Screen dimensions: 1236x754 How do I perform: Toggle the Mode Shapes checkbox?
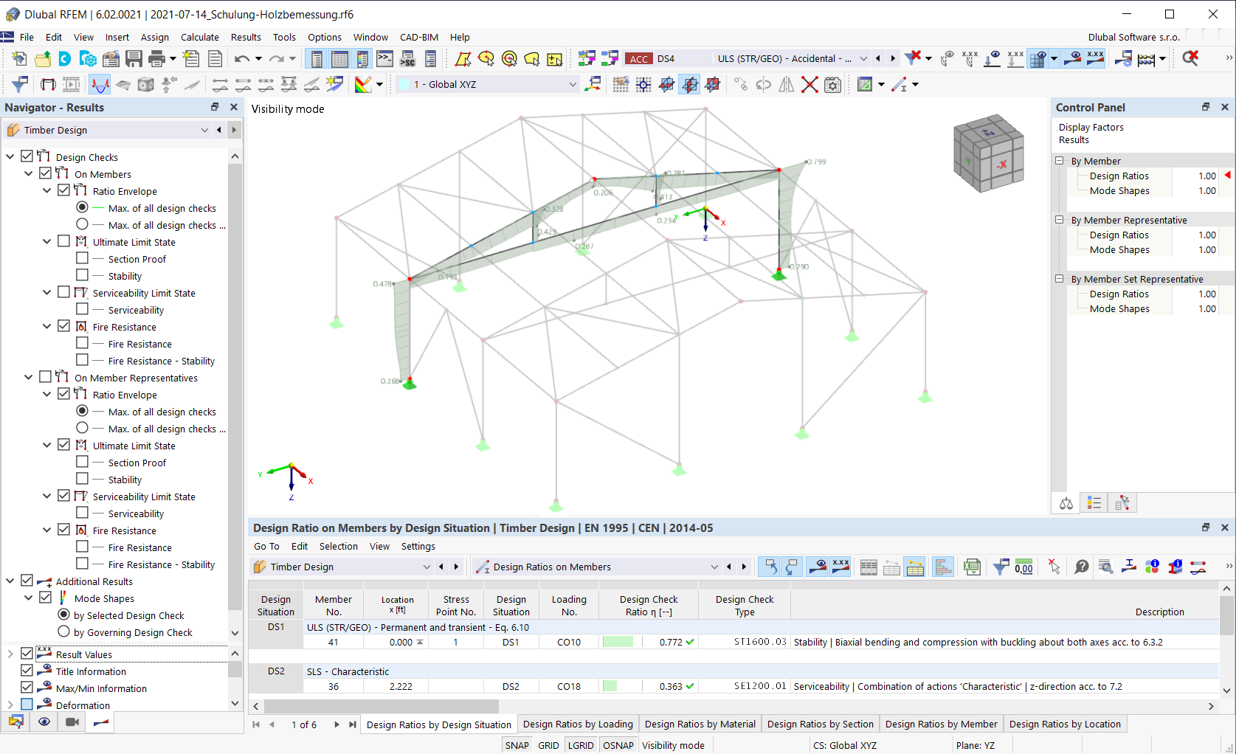pos(46,598)
